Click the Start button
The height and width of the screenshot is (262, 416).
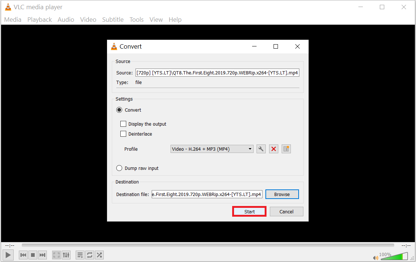250,212
